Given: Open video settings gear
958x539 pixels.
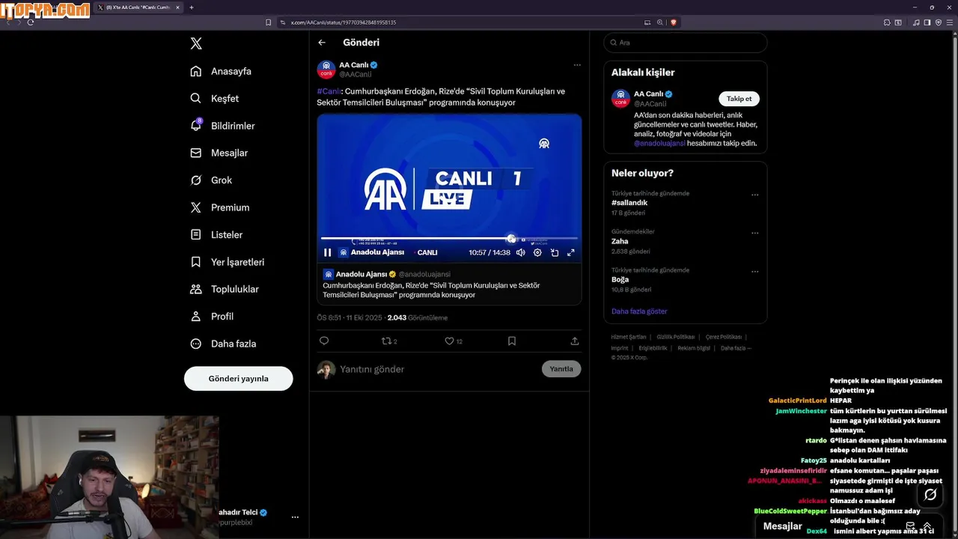Looking at the screenshot, I should click(537, 252).
